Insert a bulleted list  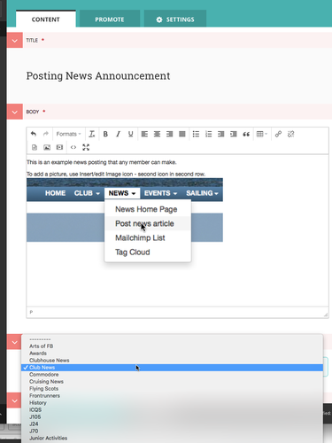coord(196,134)
